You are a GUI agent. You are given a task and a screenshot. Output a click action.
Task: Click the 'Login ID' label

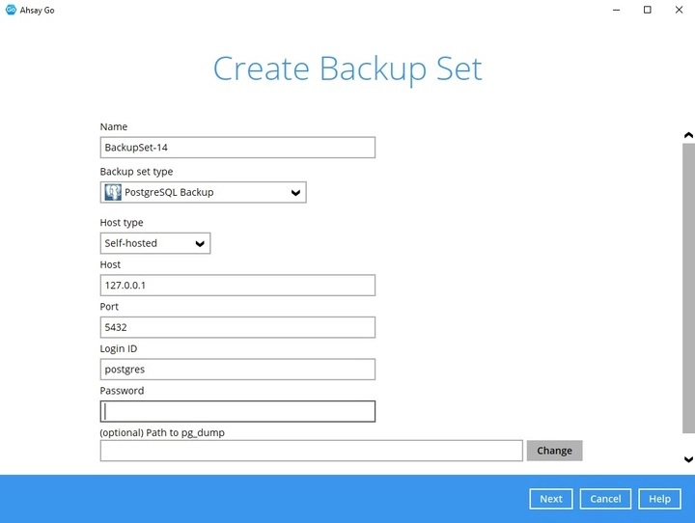tap(119, 348)
